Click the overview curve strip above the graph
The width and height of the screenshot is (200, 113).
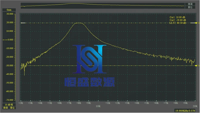(x=103, y=6)
